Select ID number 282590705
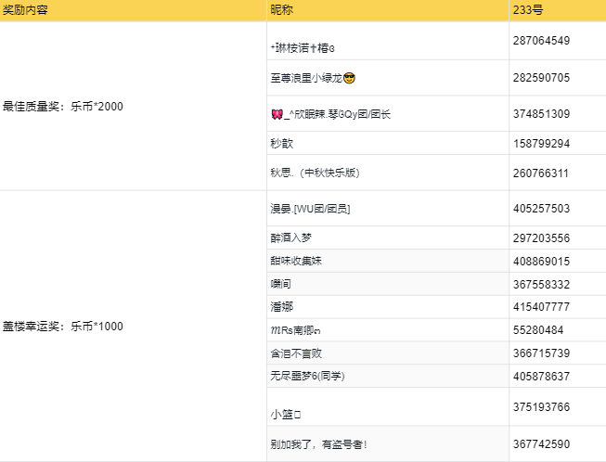606x462 pixels. (x=541, y=78)
